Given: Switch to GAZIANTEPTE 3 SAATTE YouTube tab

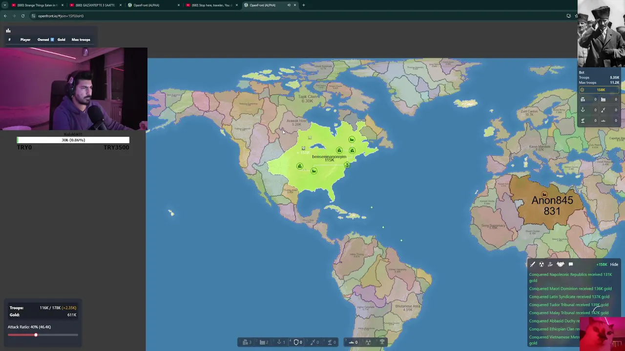Looking at the screenshot, I should pyautogui.click(x=95, y=5).
